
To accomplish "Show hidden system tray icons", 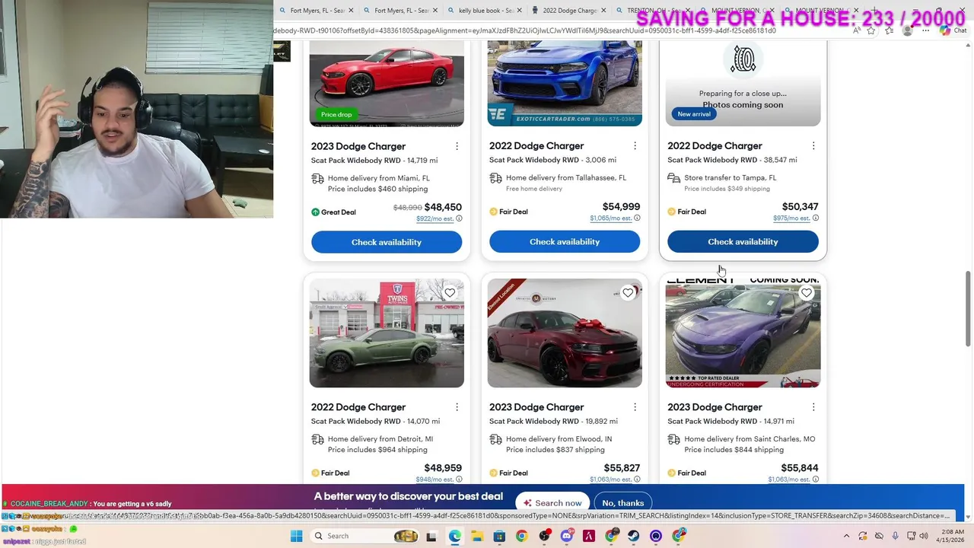I will coord(847,536).
